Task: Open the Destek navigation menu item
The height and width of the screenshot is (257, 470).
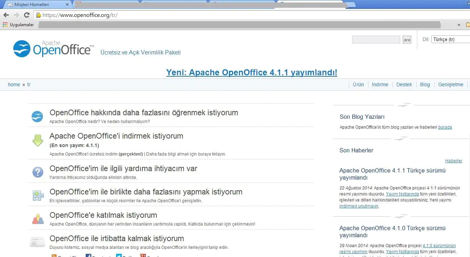Action: coord(404,84)
